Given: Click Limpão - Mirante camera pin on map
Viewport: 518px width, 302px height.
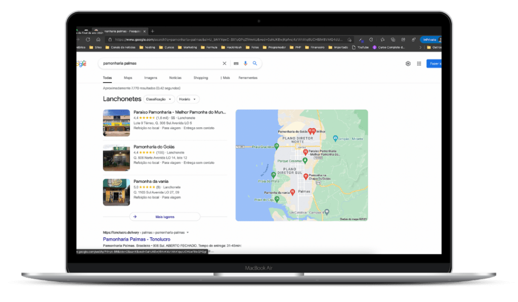Looking at the screenshot, I should (335, 138).
